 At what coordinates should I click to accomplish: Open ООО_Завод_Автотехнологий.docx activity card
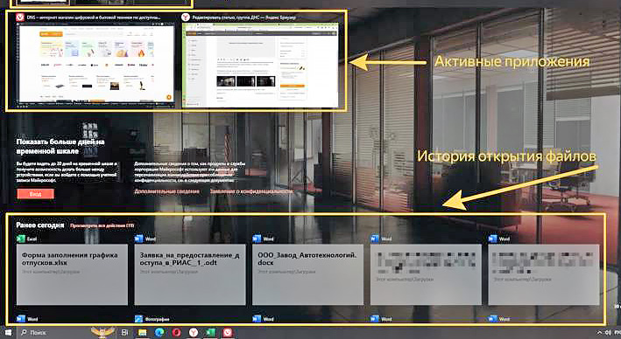[x=307, y=274]
